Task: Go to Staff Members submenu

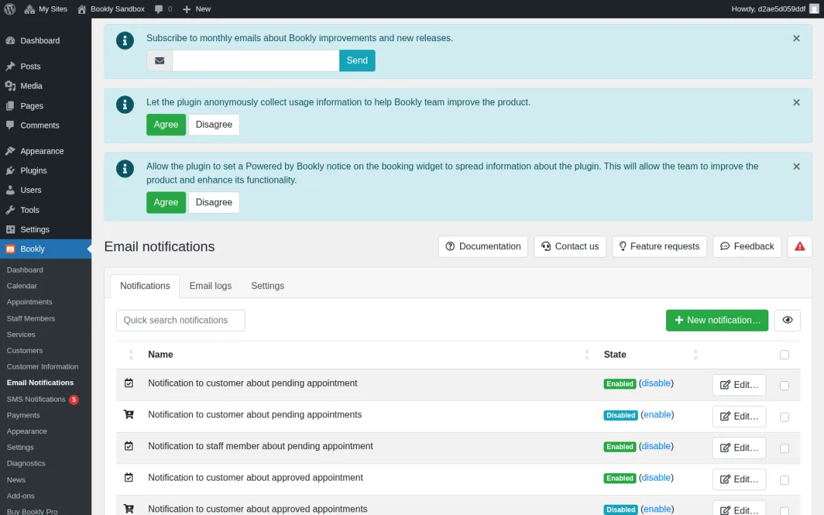Action: coord(31,319)
